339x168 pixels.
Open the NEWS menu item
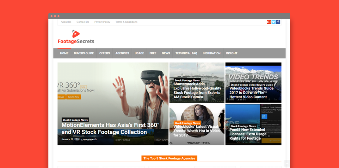click(x=166, y=53)
